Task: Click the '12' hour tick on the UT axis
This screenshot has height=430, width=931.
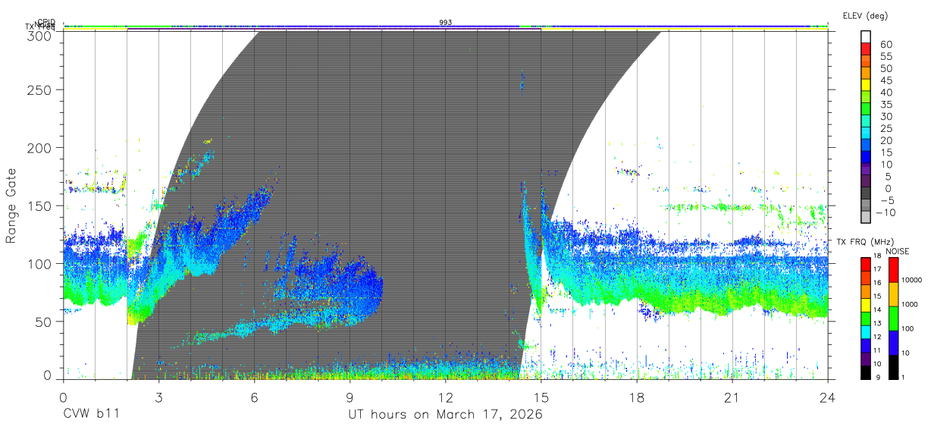Action: click(445, 397)
